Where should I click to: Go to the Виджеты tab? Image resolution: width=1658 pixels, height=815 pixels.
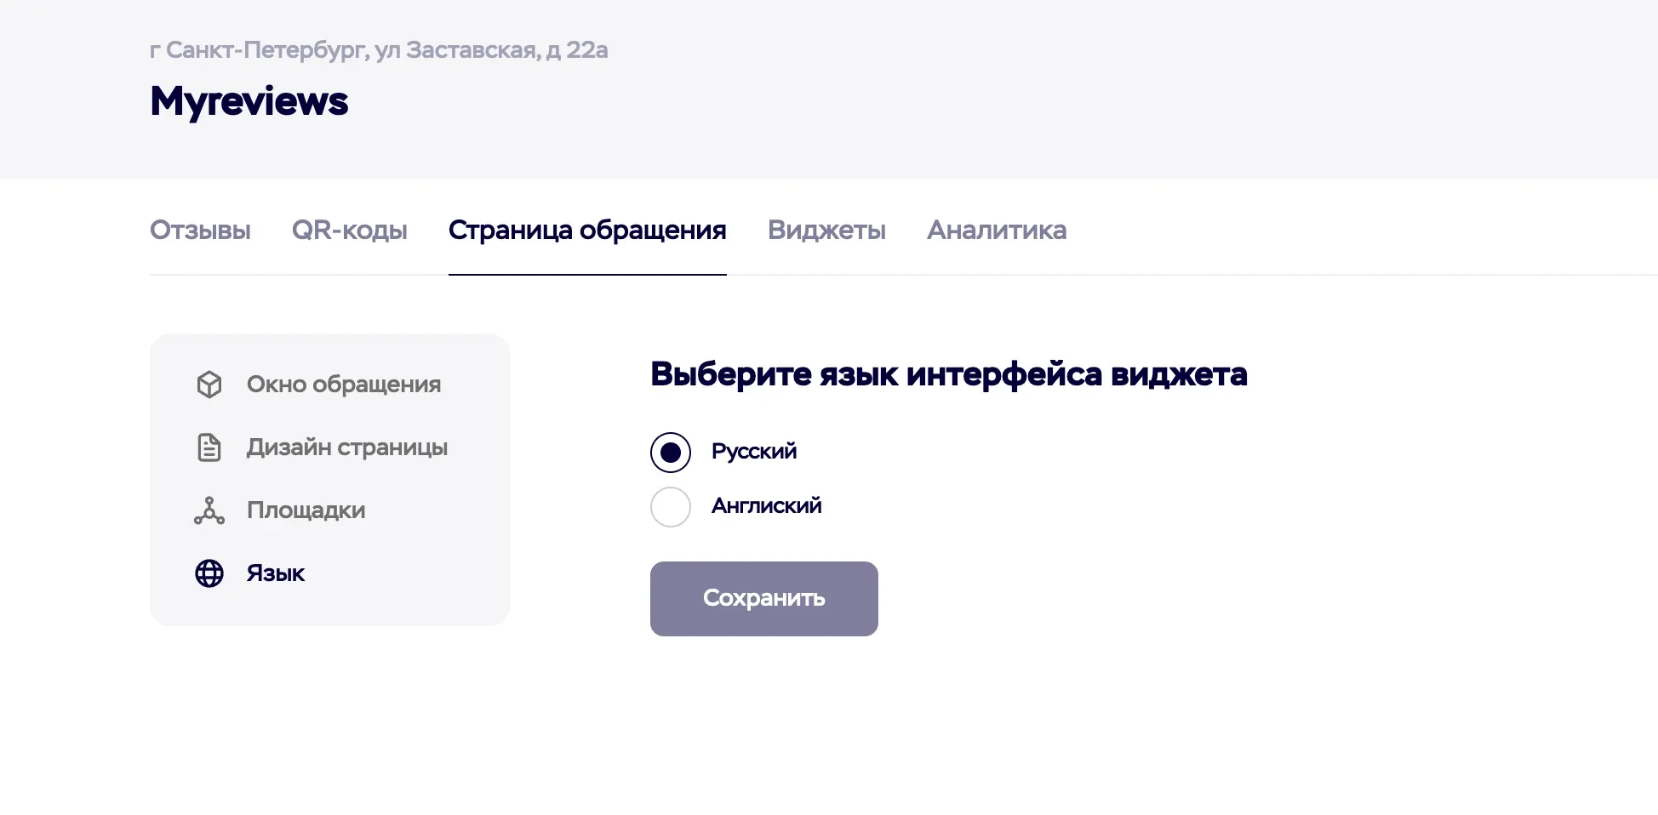coord(826,231)
